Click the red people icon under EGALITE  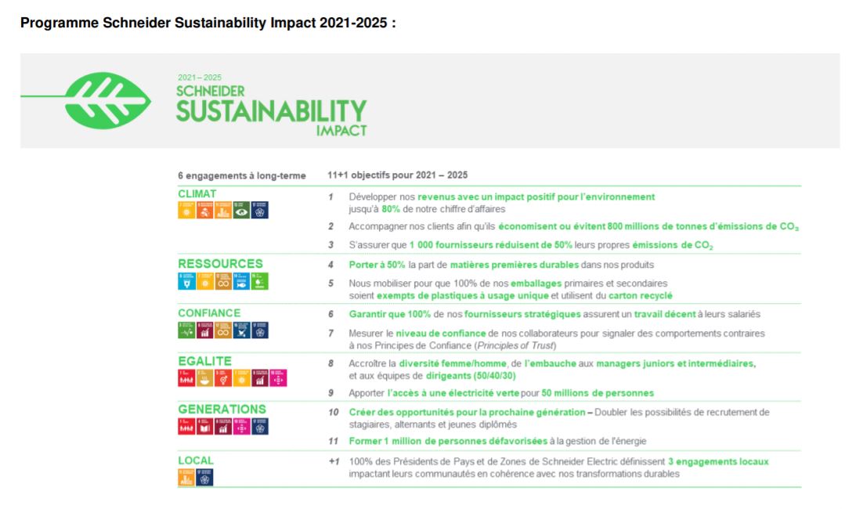click(186, 378)
